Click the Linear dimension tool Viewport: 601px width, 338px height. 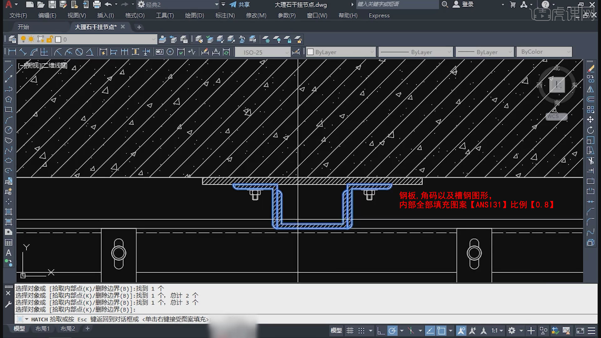[12, 52]
